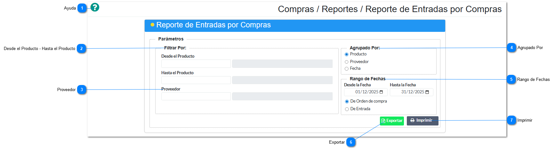Select the Producto grouping radio button
The image size is (555, 150).
click(x=347, y=54)
